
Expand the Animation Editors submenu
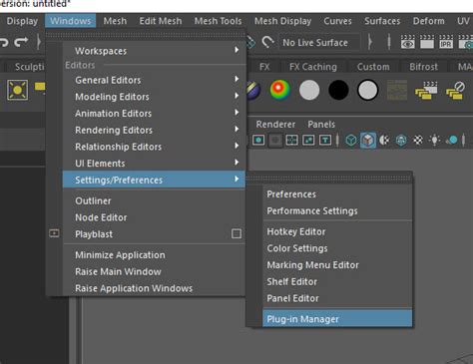154,114
